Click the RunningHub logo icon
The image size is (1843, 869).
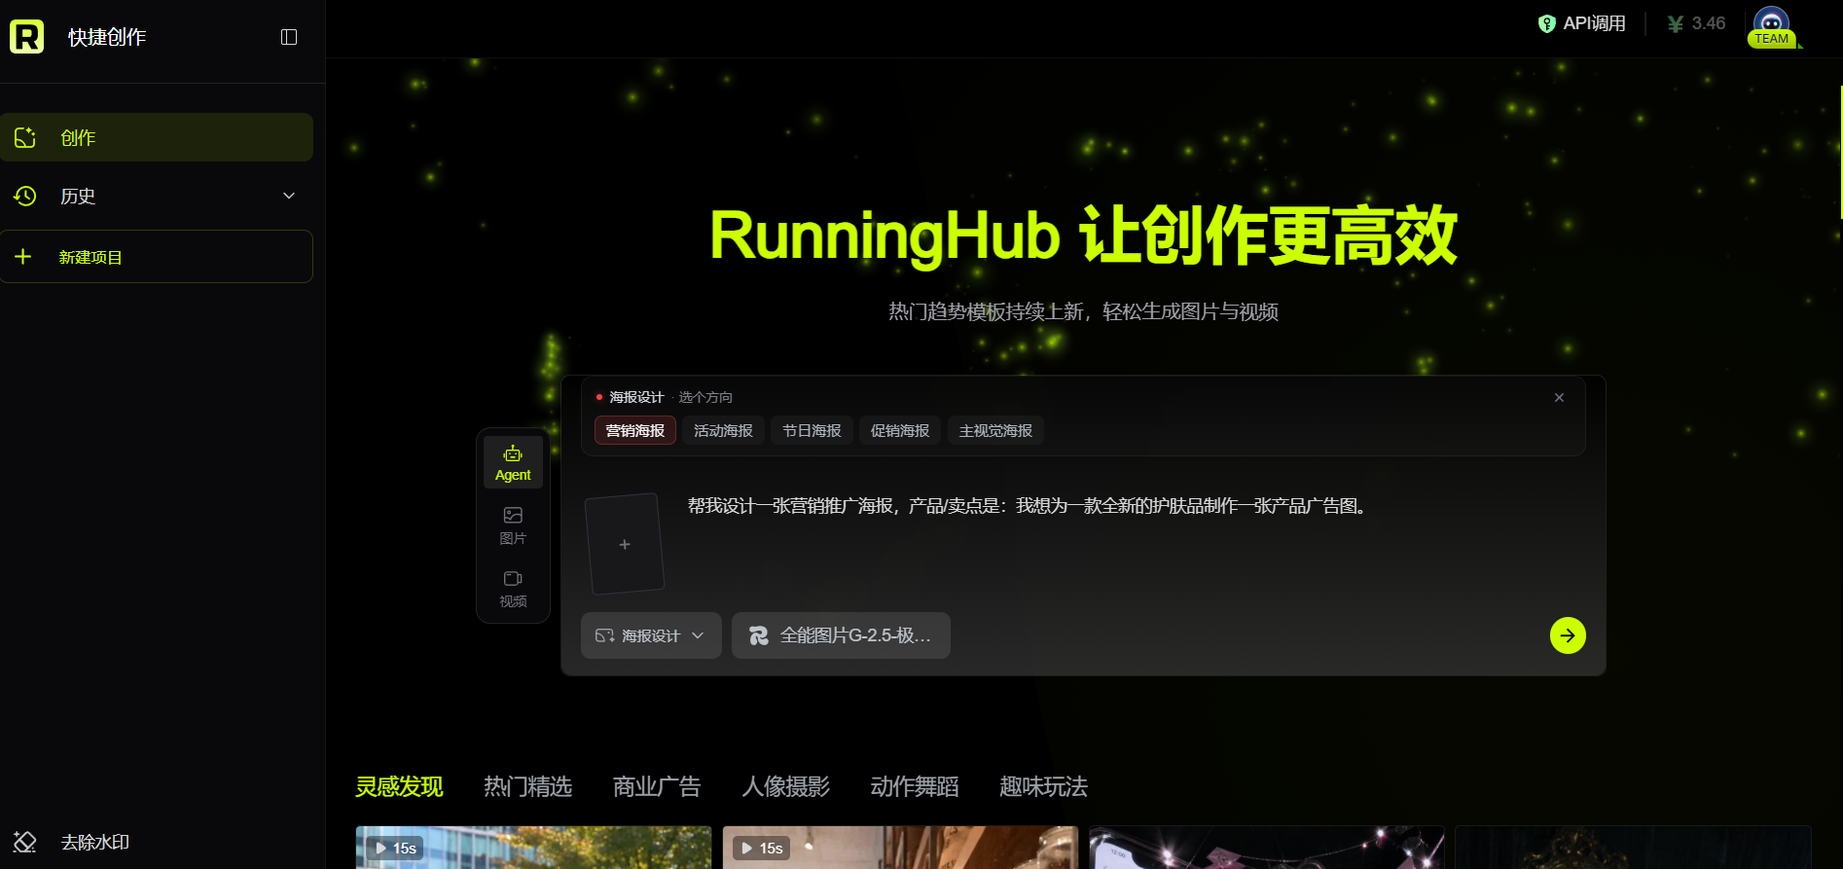click(x=26, y=37)
